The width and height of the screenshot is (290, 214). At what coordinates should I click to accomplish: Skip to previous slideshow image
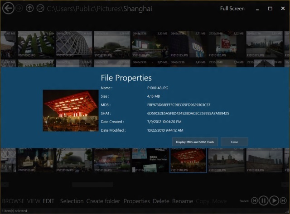(255, 200)
